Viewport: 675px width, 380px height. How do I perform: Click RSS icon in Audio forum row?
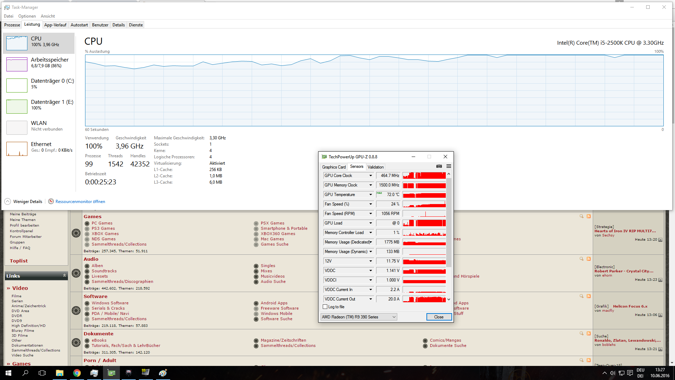click(589, 259)
